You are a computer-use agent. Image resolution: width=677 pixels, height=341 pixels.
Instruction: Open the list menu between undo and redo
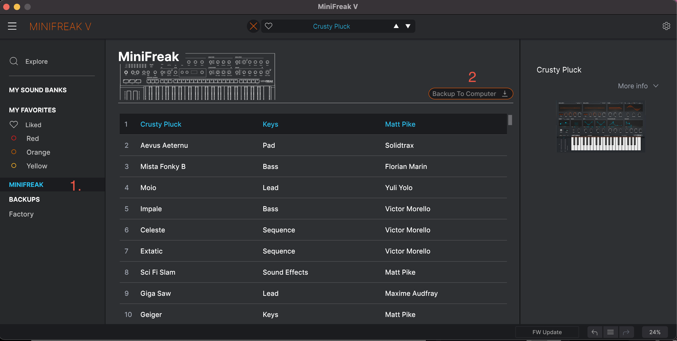610,332
